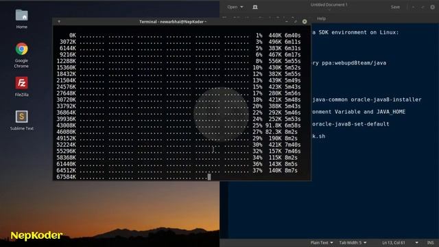
Task: Create a new document tab in the text editor
Action: pos(254,7)
